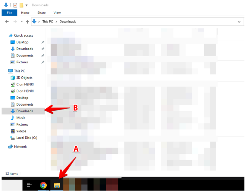246x191 pixels.
Task: Launch Google Chrome from the taskbar
Action: pos(43,185)
